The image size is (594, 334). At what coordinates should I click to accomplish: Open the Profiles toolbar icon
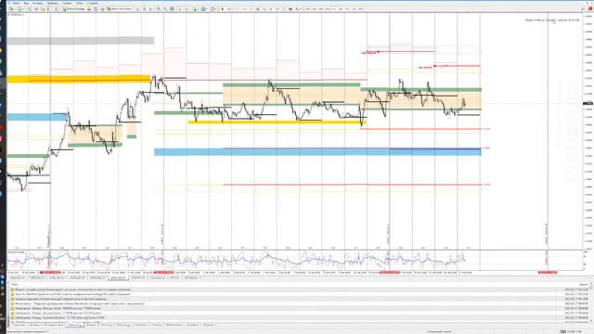(19, 8)
